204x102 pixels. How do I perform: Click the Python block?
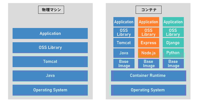[173, 53]
